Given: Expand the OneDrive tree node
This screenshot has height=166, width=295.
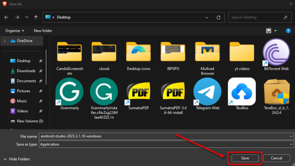Looking at the screenshot, I should [x=5, y=41].
